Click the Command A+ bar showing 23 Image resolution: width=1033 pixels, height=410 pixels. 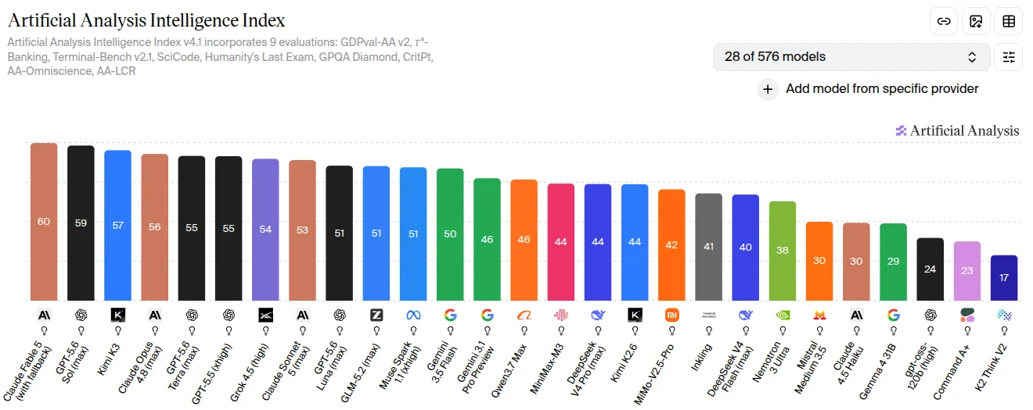967,271
